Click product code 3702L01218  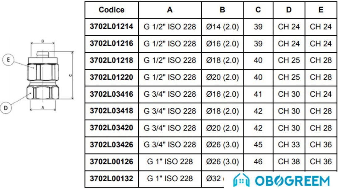coord(112,60)
